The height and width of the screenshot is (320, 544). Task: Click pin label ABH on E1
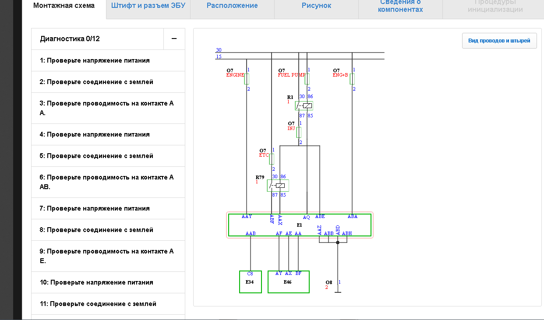click(347, 234)
